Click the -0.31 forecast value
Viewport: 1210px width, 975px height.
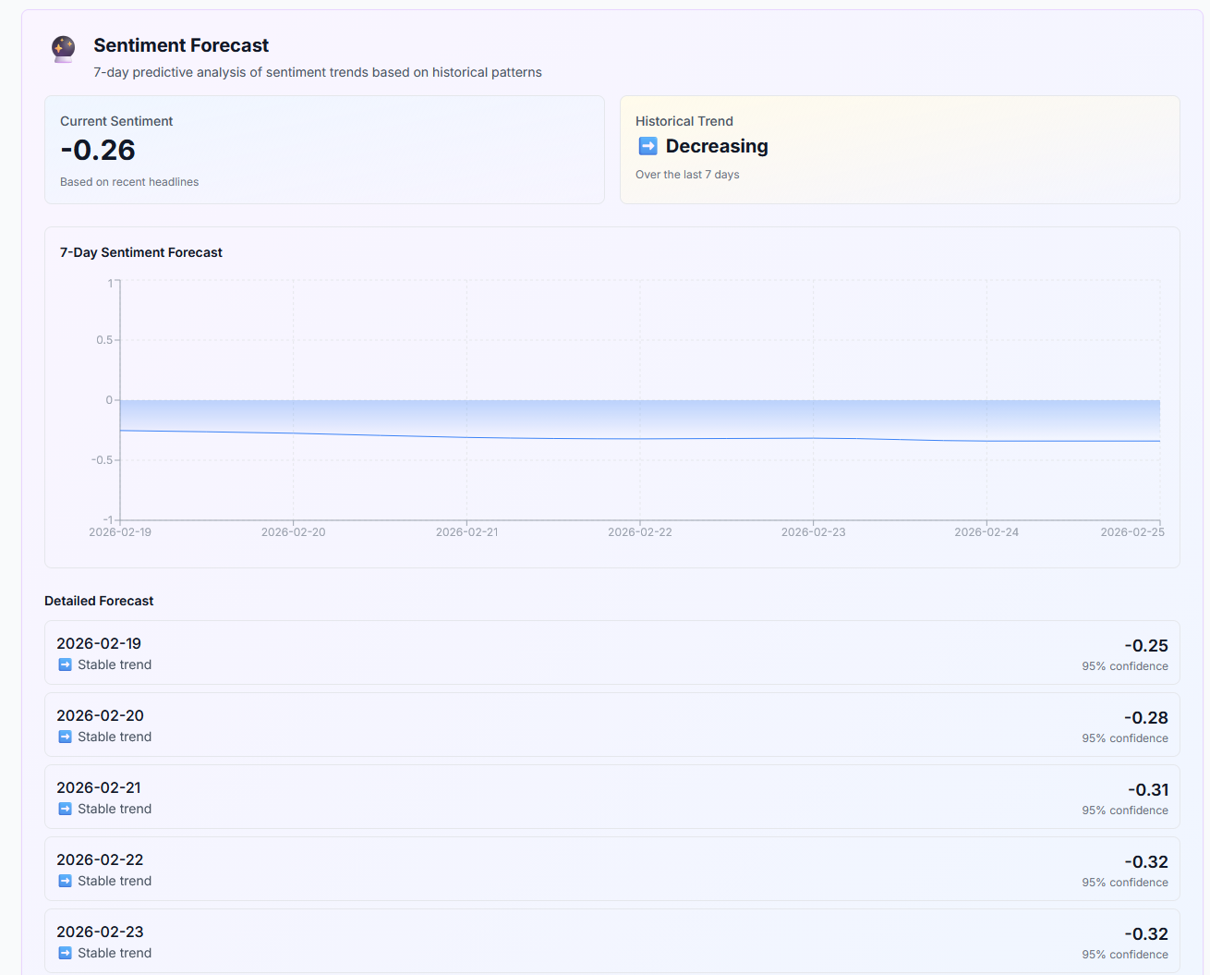point(1148,790)
